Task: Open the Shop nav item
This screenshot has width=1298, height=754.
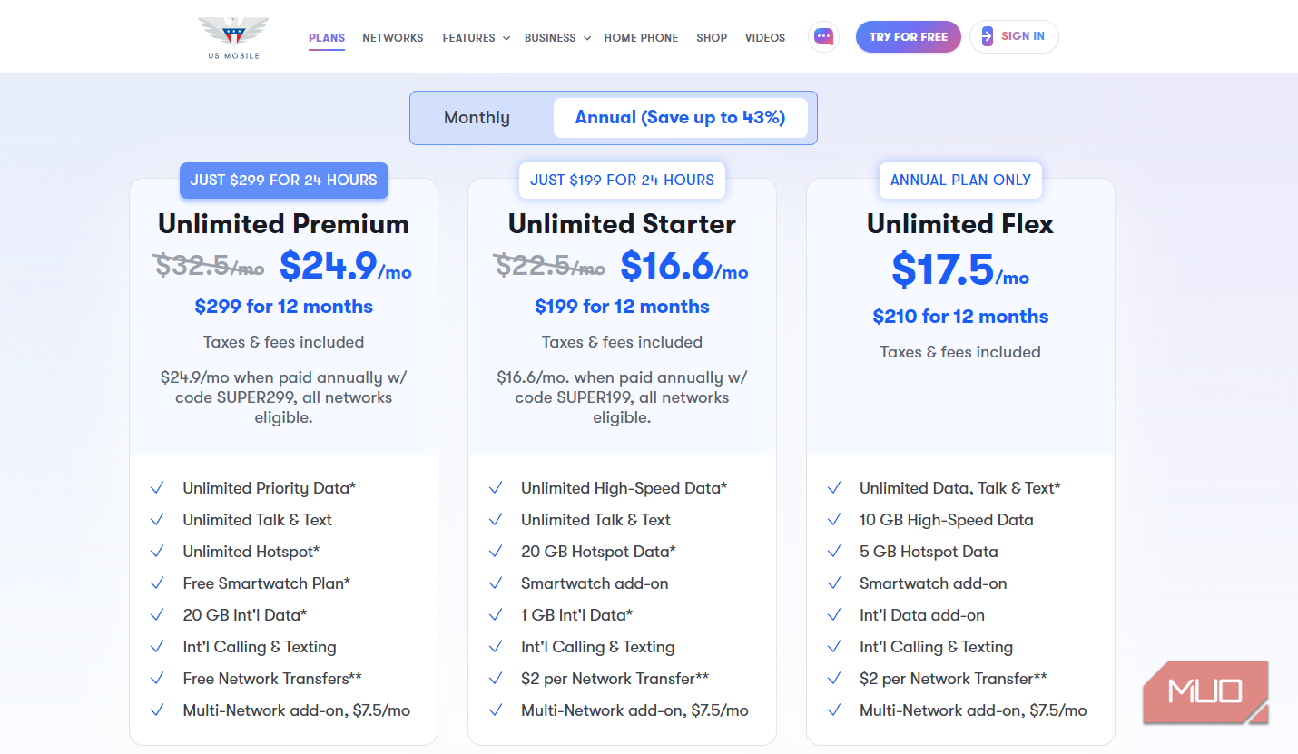Action: click(712, 37)
